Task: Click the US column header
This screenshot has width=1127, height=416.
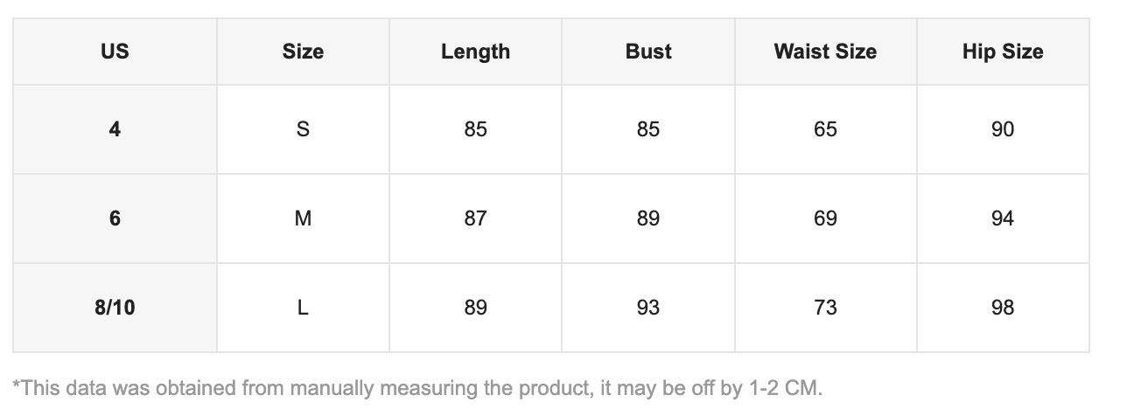Action: tap(115, 52)
